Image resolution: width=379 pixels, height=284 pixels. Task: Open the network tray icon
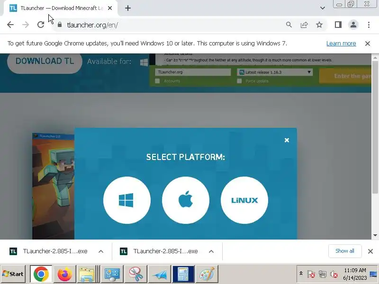click(x=323, y=274)
